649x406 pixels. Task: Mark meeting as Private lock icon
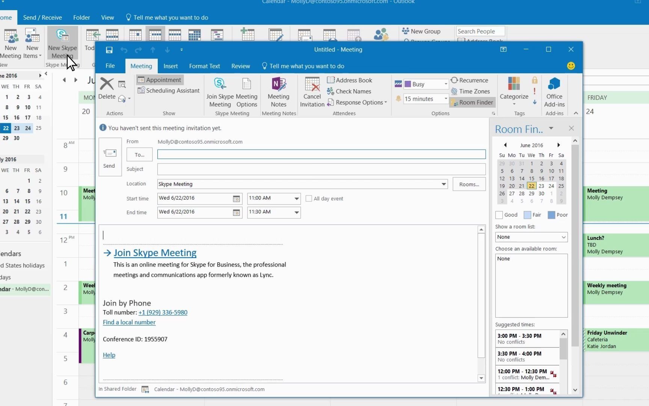point(534,80)
